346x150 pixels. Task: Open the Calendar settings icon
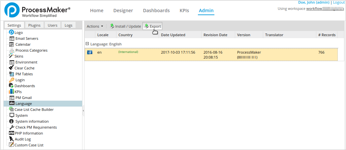pos(12,44)
